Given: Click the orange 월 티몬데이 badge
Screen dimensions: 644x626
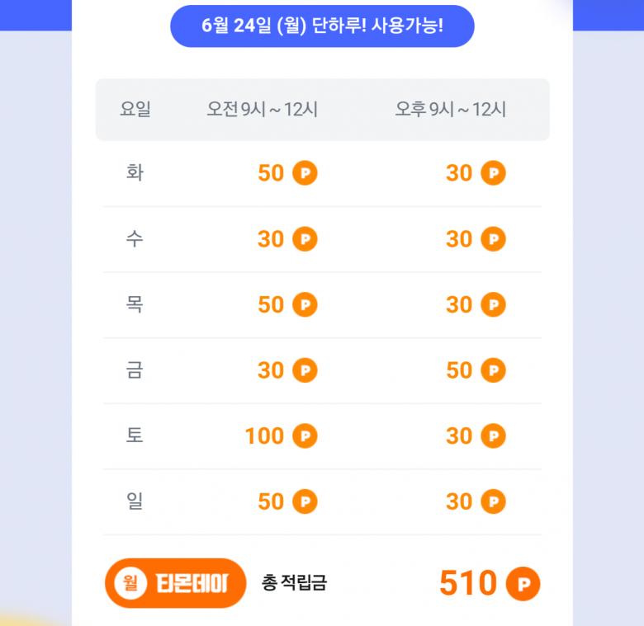Looking at the screenshot, I should (x=175, y=583).
